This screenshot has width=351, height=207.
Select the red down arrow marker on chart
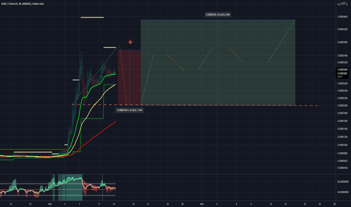[130, 42]
